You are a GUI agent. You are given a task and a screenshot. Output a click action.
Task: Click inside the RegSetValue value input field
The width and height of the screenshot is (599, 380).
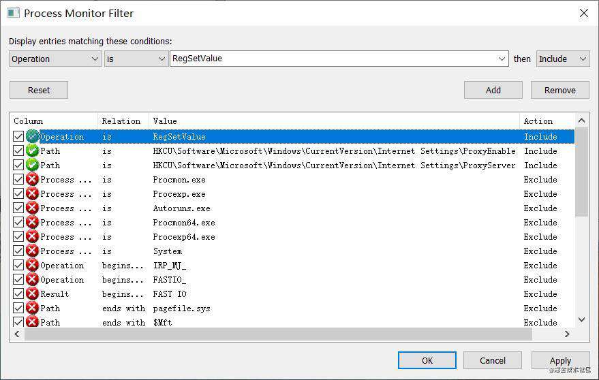tap(333, 59)
